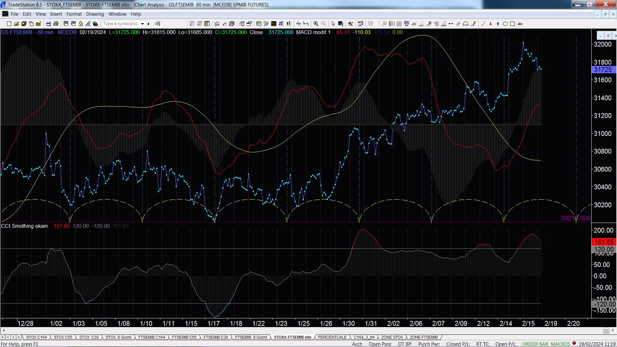This screenshot has height=347, width=617.
Task: Select the arc cycle drawing tool
Action: pos(466,24)
